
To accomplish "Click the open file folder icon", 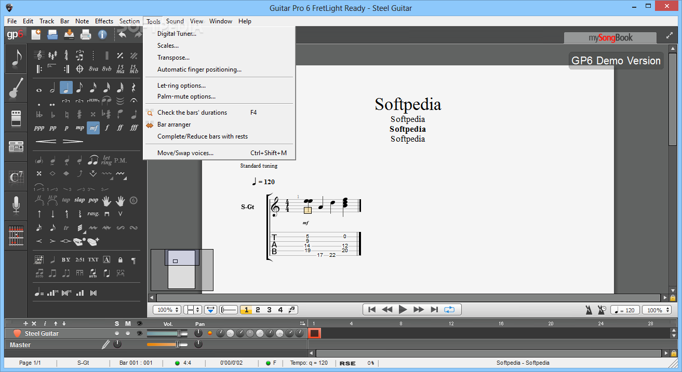I will (52, 35).
